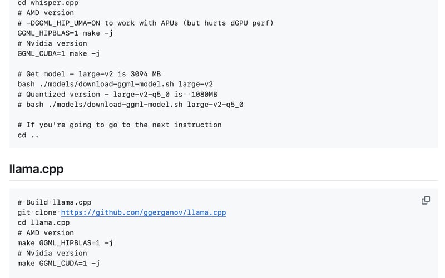Open the ggerganov/llama.cpp GitHub link
Viewport: 445px width, 278px height.
[x=144, y=212]
